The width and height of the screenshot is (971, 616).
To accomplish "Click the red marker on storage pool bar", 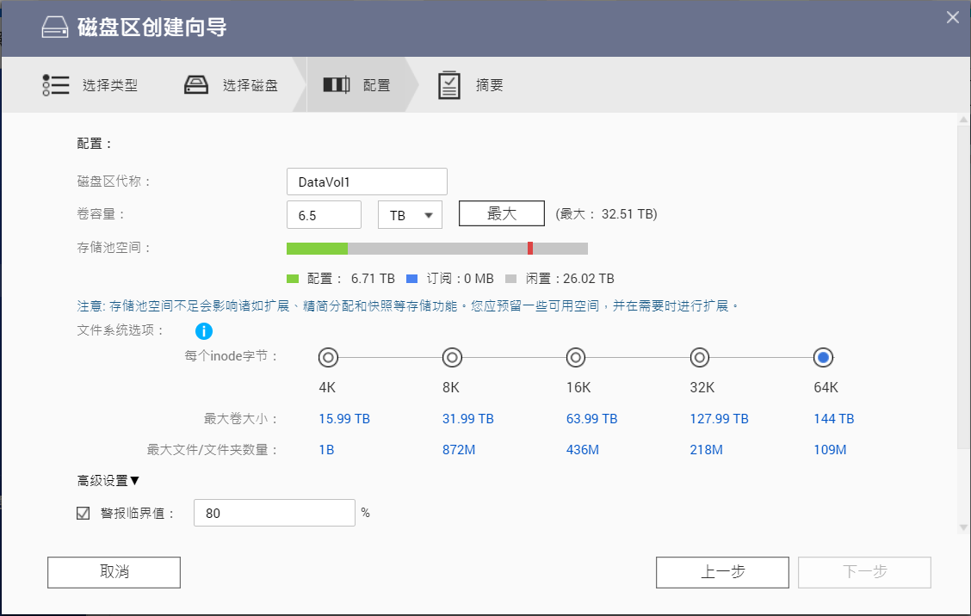I will (530, 249).
